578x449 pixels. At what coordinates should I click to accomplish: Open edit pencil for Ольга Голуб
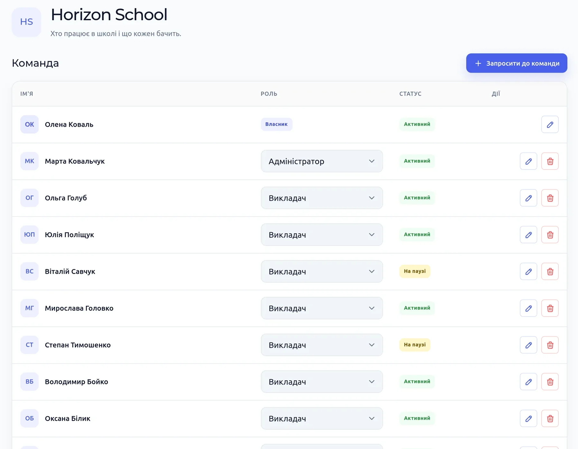click(x=528, y=198)
